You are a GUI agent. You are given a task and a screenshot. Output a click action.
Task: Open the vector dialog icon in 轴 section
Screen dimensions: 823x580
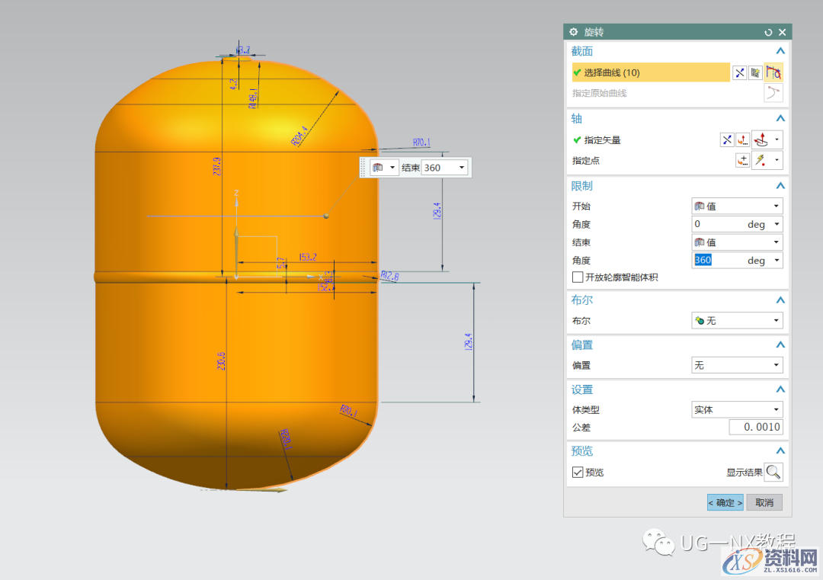point(742,139)
